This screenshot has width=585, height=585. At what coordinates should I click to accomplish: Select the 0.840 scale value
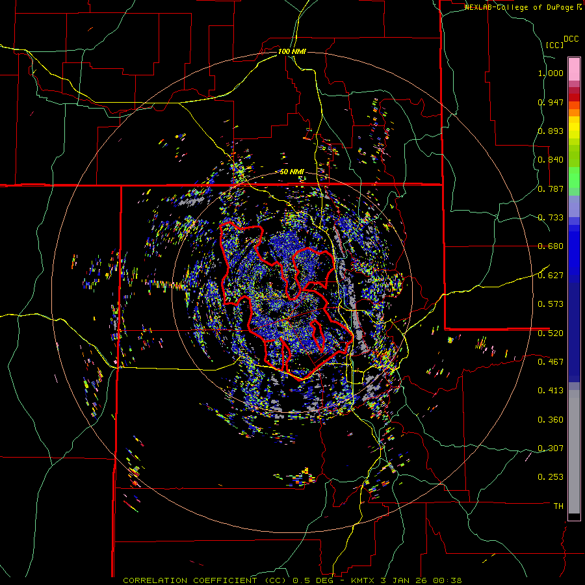[x=551, y=160]
